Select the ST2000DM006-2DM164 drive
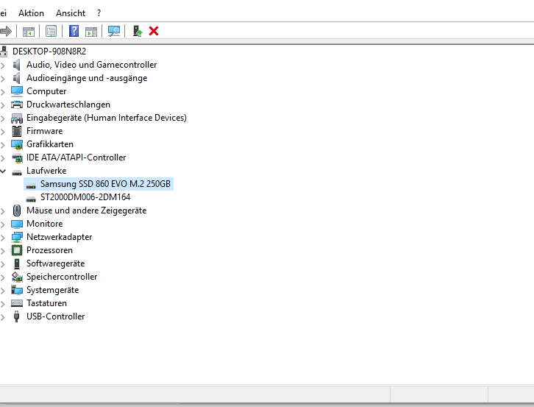The image size is (534, 407). (85, 197)
